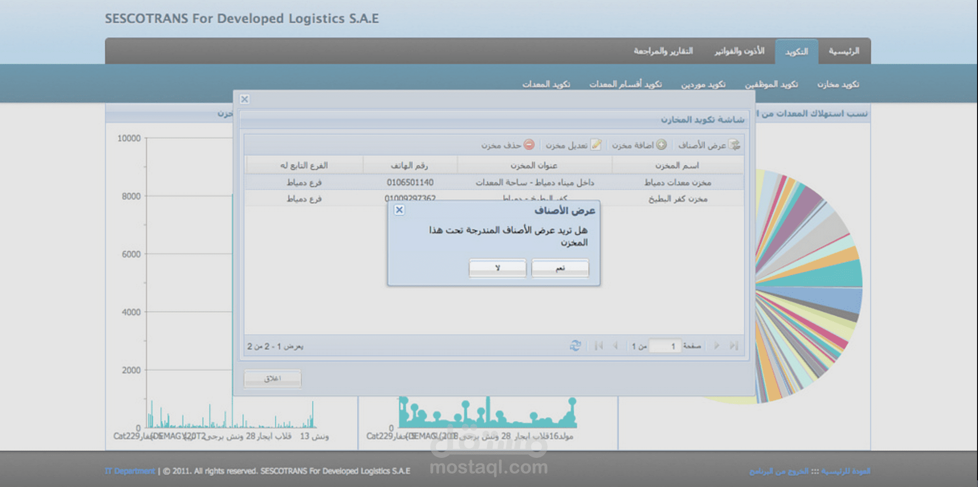The height and width of the screenshot is (487, 978).
Task: Click the عرض الأصناف (view items) icon
Action: pyautogui.click(x=734, y=145)
